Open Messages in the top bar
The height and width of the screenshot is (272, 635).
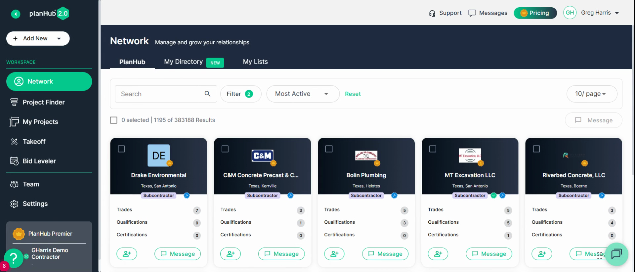coord(488,13)
